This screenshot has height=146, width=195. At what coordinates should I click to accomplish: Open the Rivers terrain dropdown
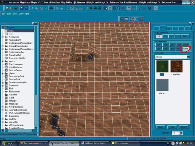[188, 57]
